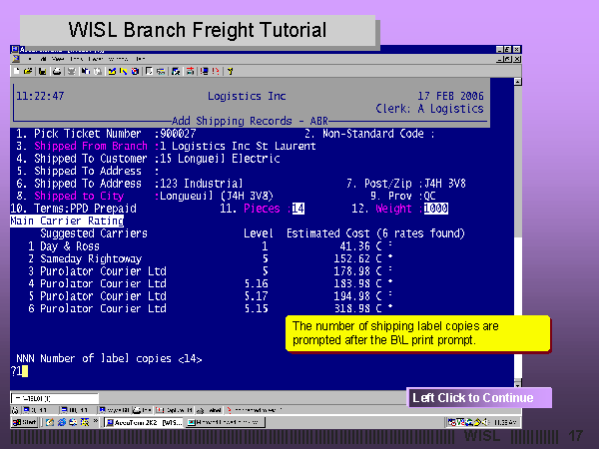Click the New document toolbar icon

tap(16, 71)
